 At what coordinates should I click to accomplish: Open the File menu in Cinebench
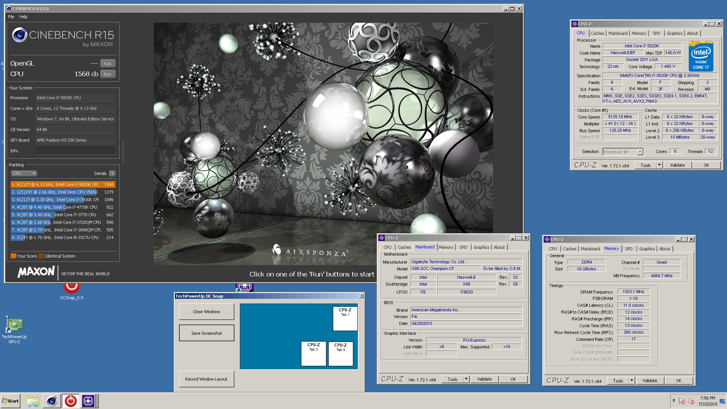pos(11,17)
